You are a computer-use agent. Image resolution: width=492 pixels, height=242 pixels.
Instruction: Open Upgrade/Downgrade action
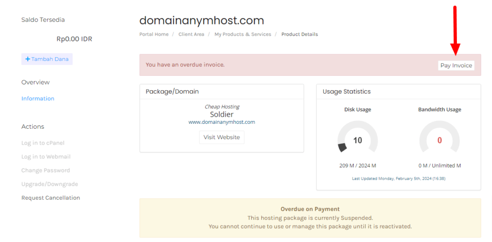49,184
